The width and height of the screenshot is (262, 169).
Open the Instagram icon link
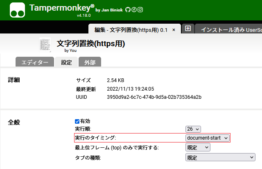pos(140,10)
